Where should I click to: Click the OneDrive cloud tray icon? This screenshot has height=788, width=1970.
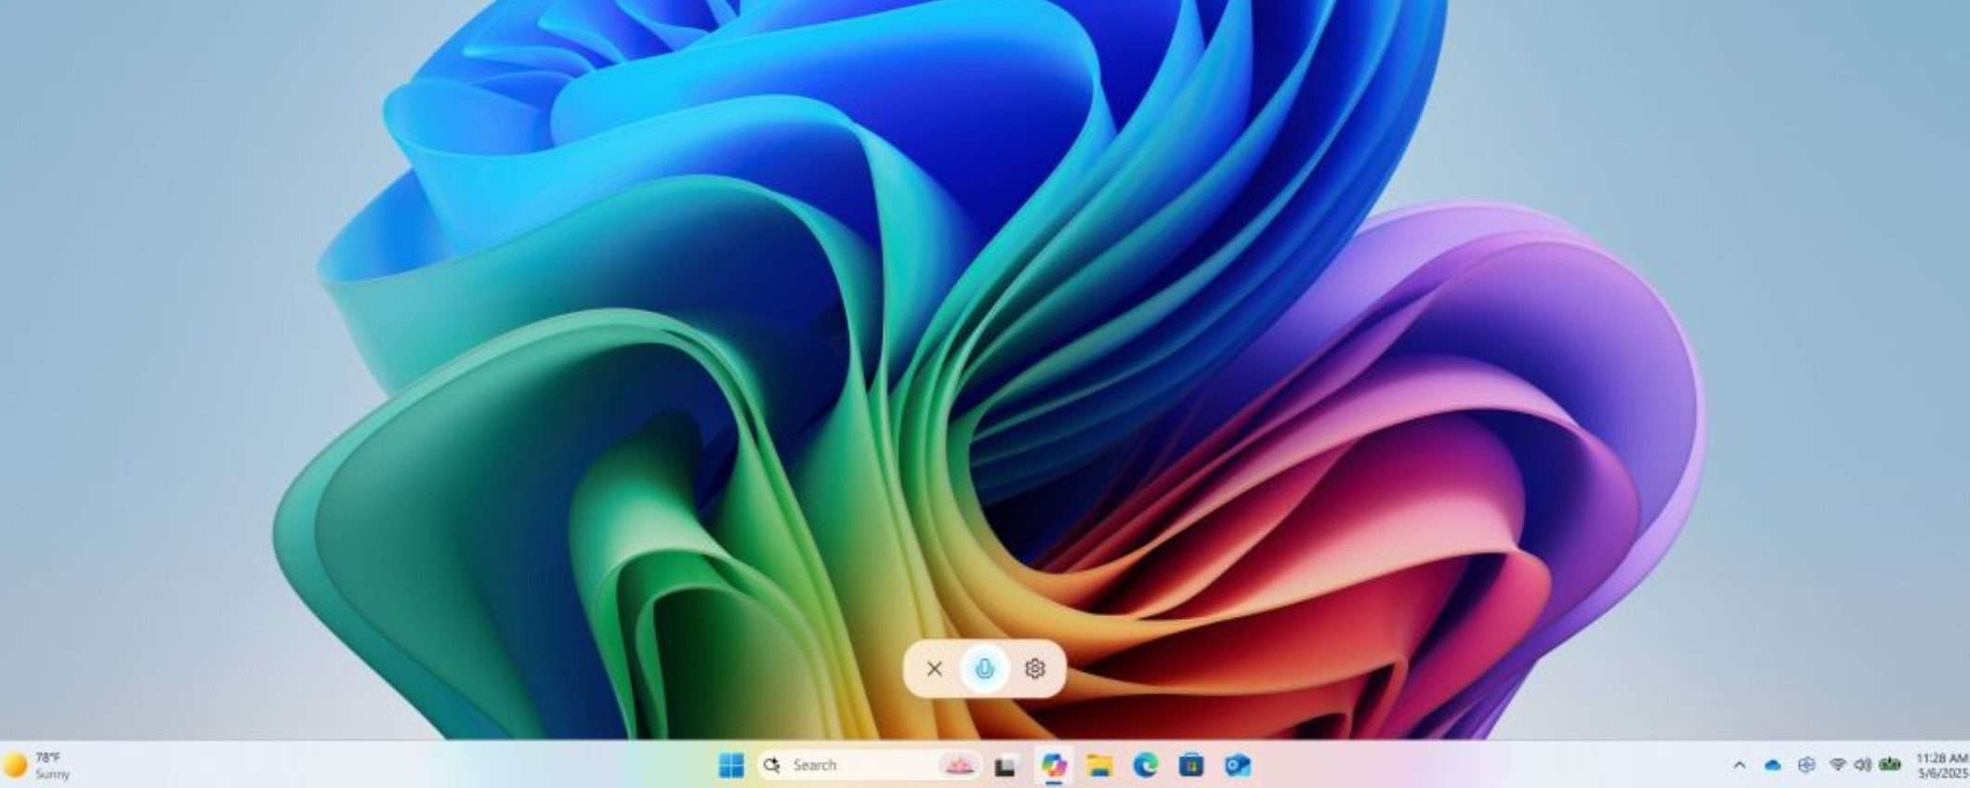(x=1772, y=765)
